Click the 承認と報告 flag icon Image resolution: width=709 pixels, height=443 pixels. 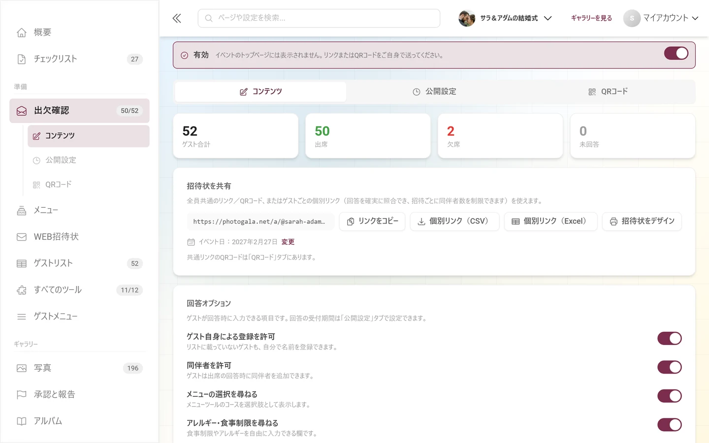coord(22,395)
